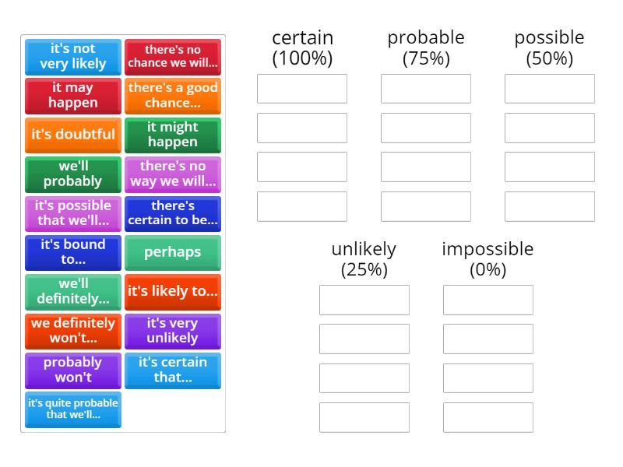This screenshot has width=623, height=467.
Task: Select the "it's bound to..." tile
Action: (72, 252)
